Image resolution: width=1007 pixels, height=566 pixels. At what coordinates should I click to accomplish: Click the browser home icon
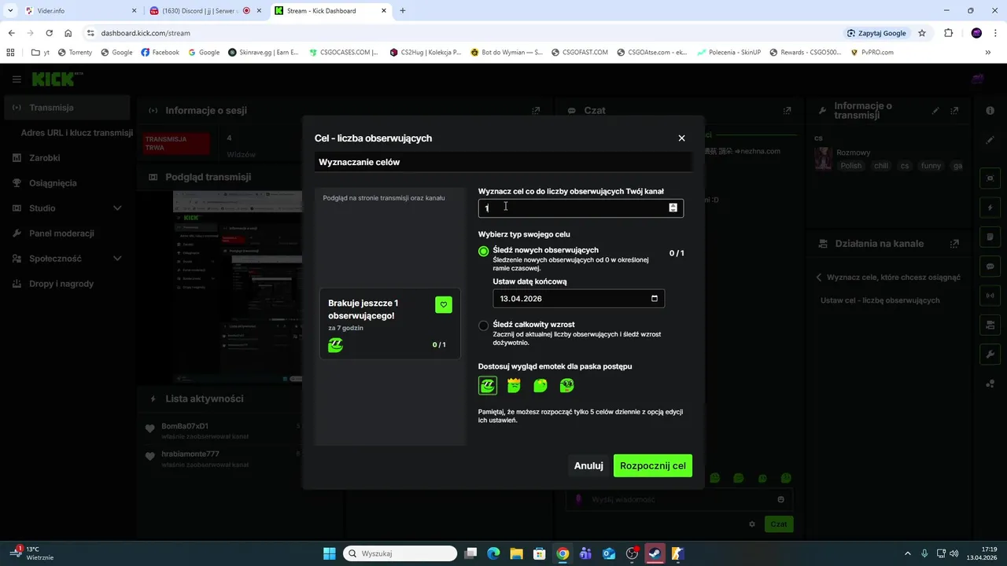click(x=68, y=33)
